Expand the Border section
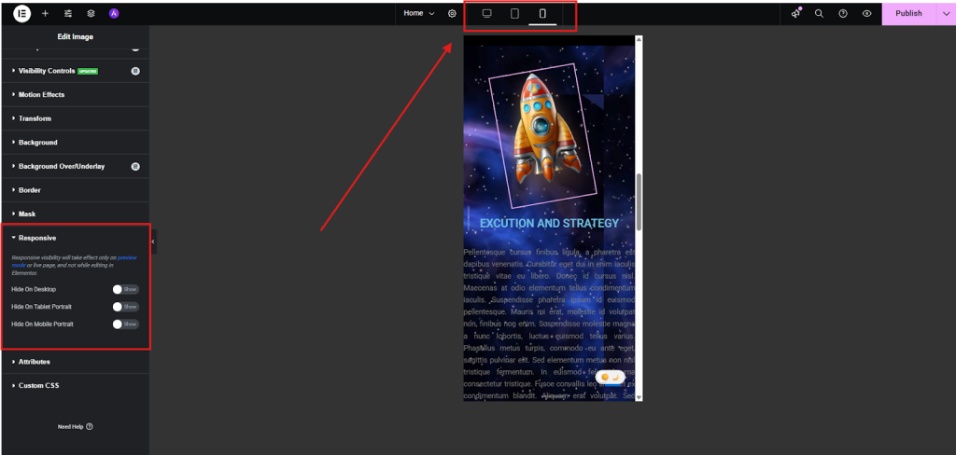Viewport: 956px width, 455px height. tap(75, 190)
